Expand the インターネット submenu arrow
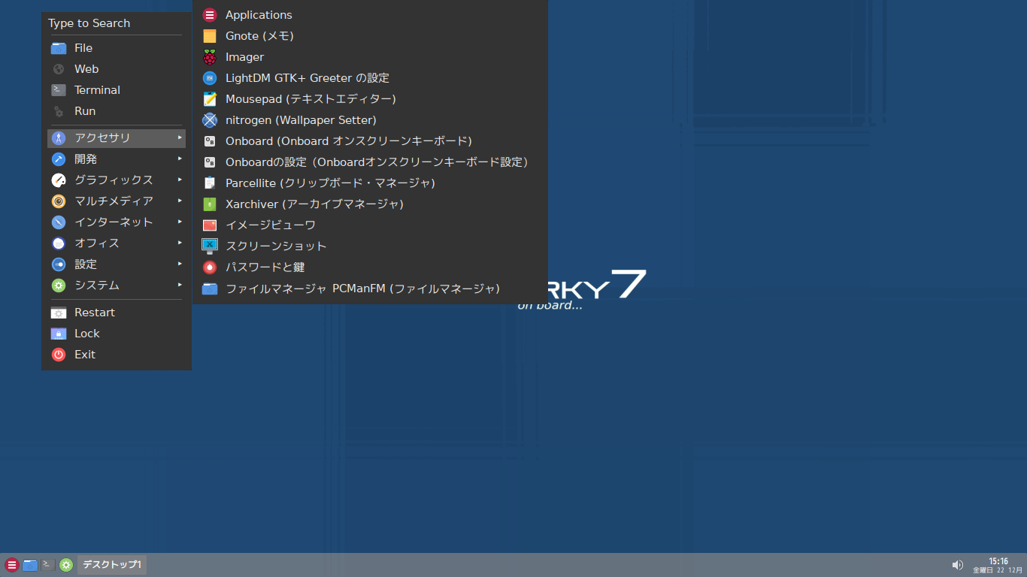Viewport: 1027px width, 577px height. (x=180, y=222)
